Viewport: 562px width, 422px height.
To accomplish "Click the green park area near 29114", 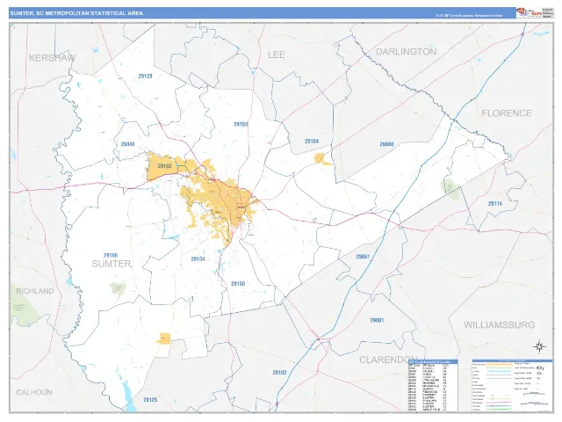I will point(450,189).
